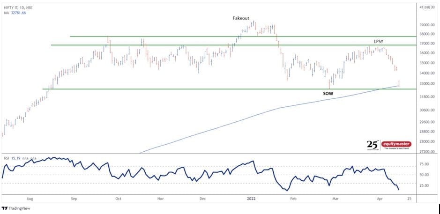
Task: Click the 25.00 level on RSI scale
Action: pyautogui.click(x=425, y=185)
